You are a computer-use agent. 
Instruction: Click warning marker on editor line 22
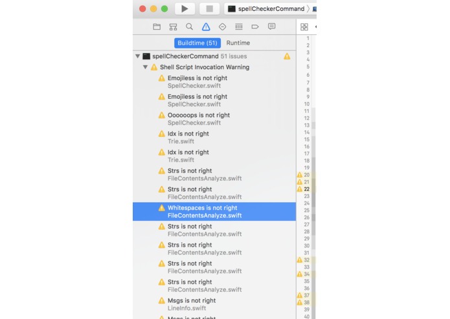300,189
